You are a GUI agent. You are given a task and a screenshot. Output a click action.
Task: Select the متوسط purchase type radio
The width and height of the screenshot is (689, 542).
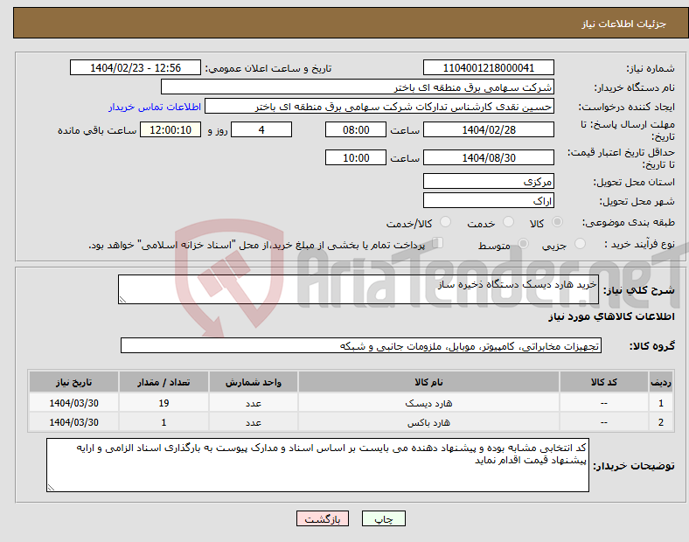click(523, 244)
